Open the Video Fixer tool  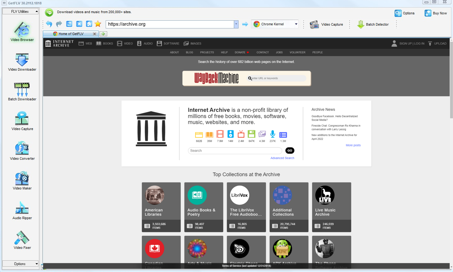22,240
